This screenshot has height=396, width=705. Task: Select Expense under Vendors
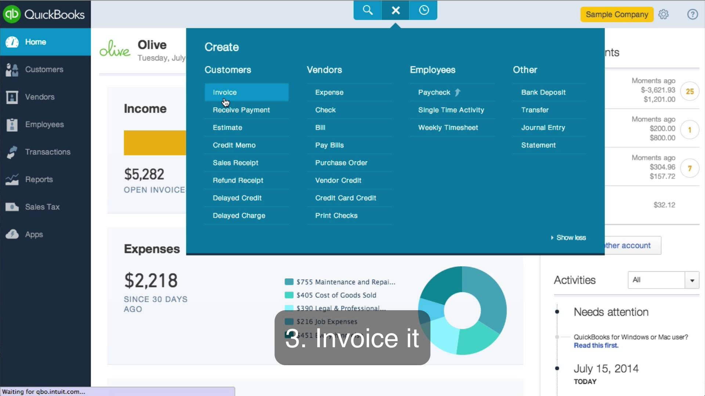pyautogui.click(x=349, y=92)
